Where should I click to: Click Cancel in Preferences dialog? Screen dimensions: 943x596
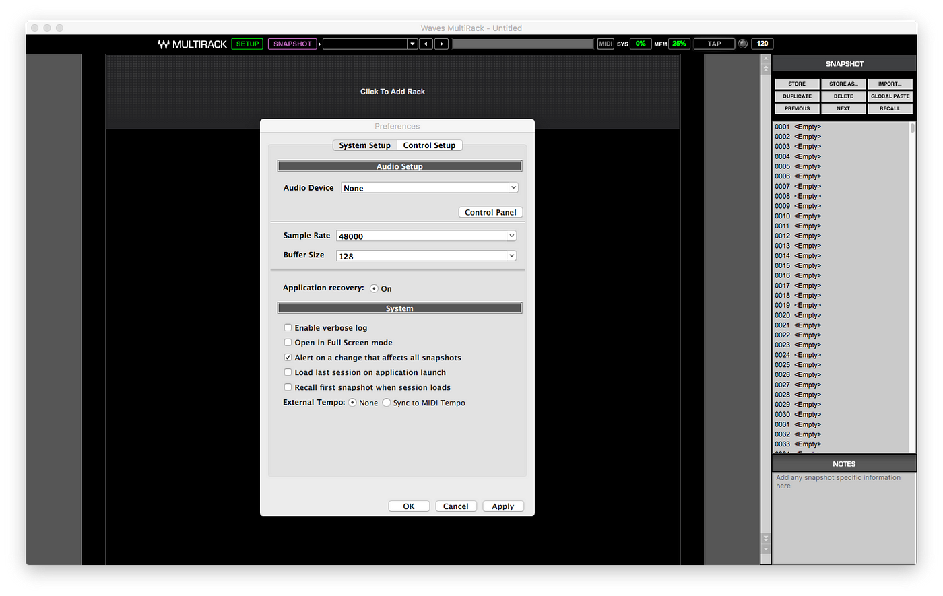click(456, 506)
